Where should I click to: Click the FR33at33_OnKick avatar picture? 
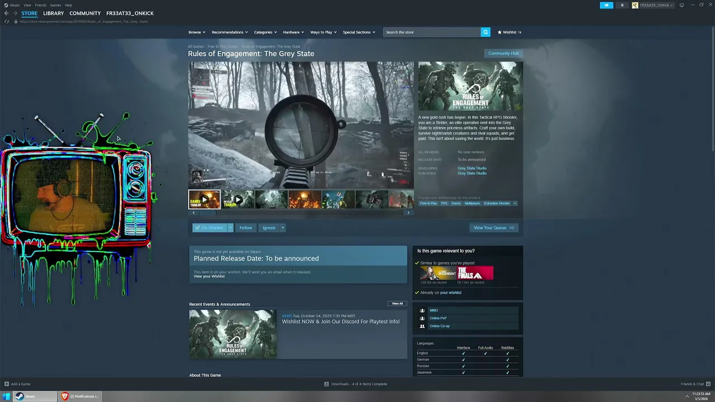tap(635, 5)
